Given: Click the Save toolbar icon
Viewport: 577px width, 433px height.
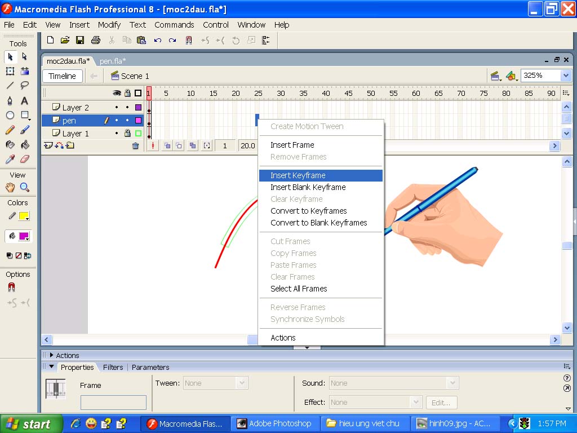Looking at the screenshot, I should [x=80, y=40].
